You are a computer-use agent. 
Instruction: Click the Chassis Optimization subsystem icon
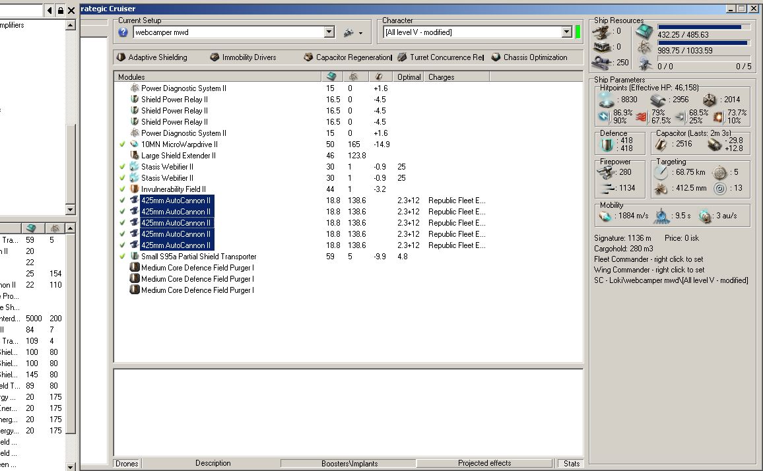tap(496, 57)
